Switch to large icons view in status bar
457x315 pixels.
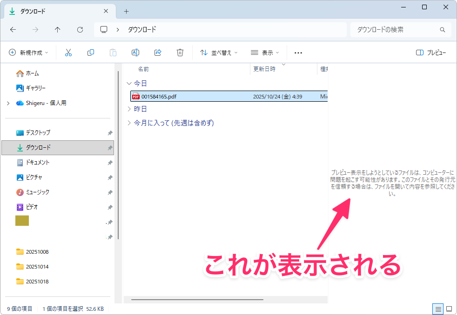pyautogui.click(x=449, y=309)
